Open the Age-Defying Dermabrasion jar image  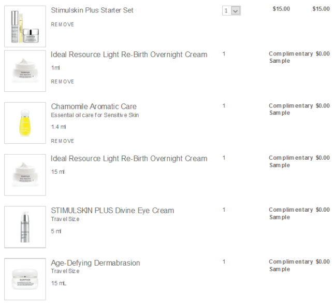point(25,279)
